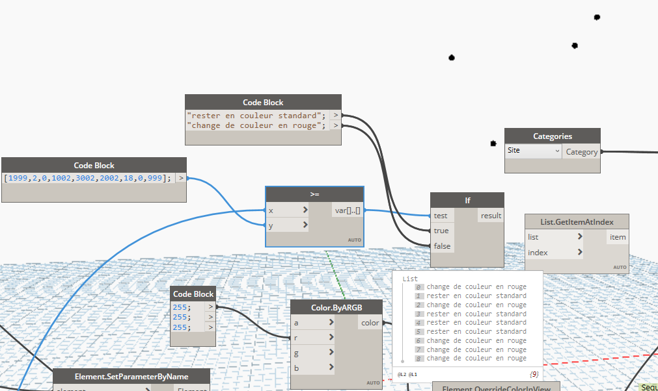Click the 'g' port chevron on Color.ByARGB
The height and width of the screenshot is (391, 658).
(x=331, y=353)
